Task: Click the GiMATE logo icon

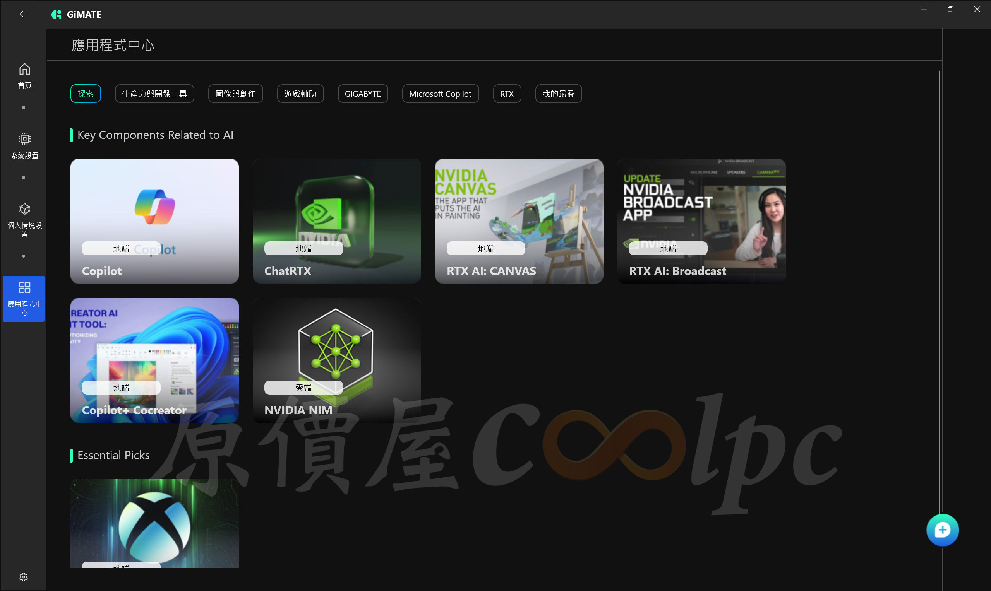Action: pyautogui.click(x=57, y=15)
